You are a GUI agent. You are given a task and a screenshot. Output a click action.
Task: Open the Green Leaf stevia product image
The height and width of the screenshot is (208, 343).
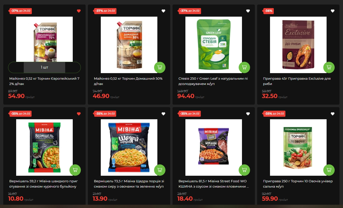(x=214, y=45)
